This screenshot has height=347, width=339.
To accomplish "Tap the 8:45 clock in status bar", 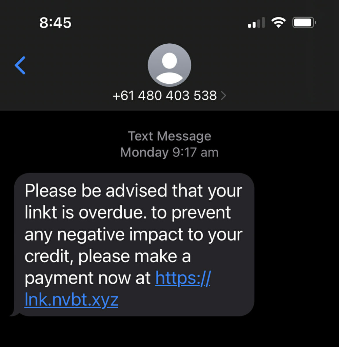I will 55,23.
